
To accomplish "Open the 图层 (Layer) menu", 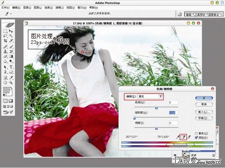I will pyautogui.click(x=38, y=8).
